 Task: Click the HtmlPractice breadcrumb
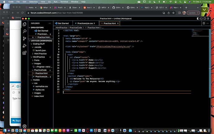click(x=61, y=27)
